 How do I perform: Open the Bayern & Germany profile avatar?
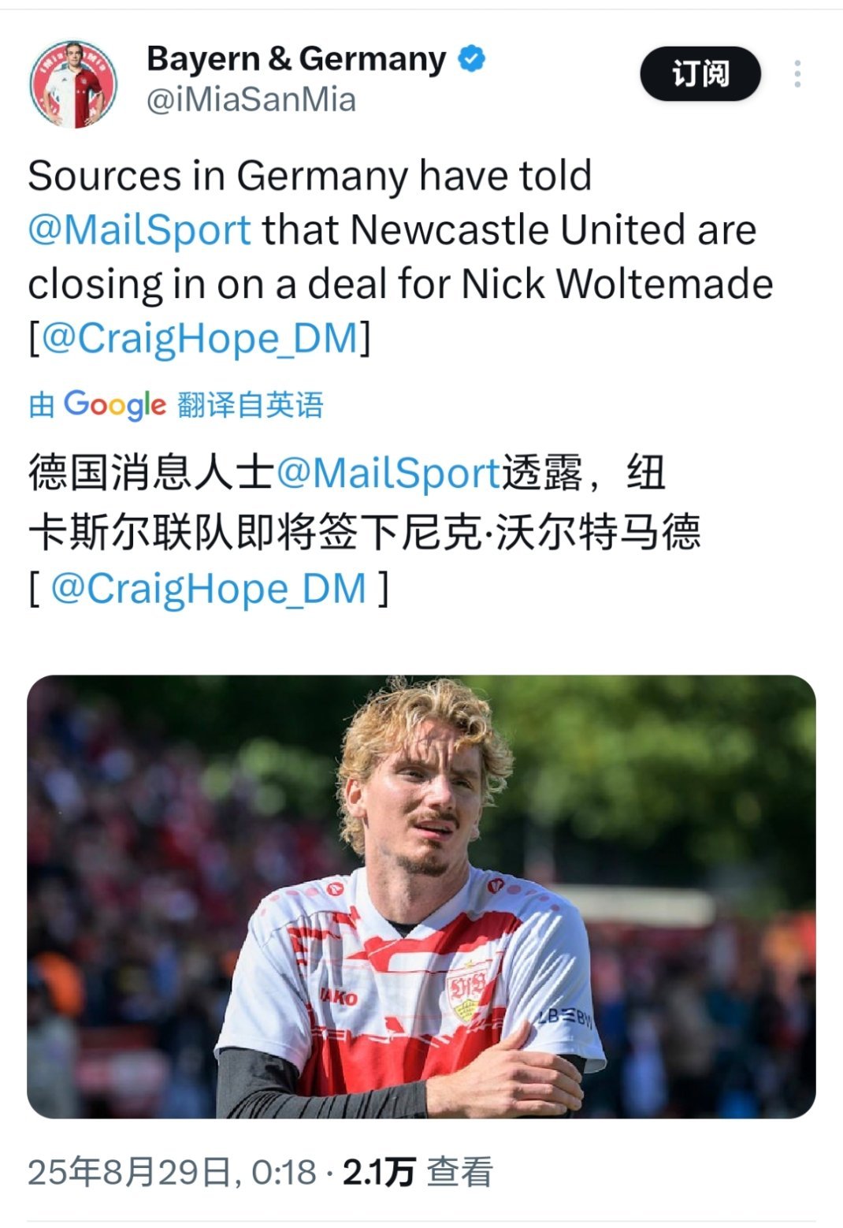point(73,84)
